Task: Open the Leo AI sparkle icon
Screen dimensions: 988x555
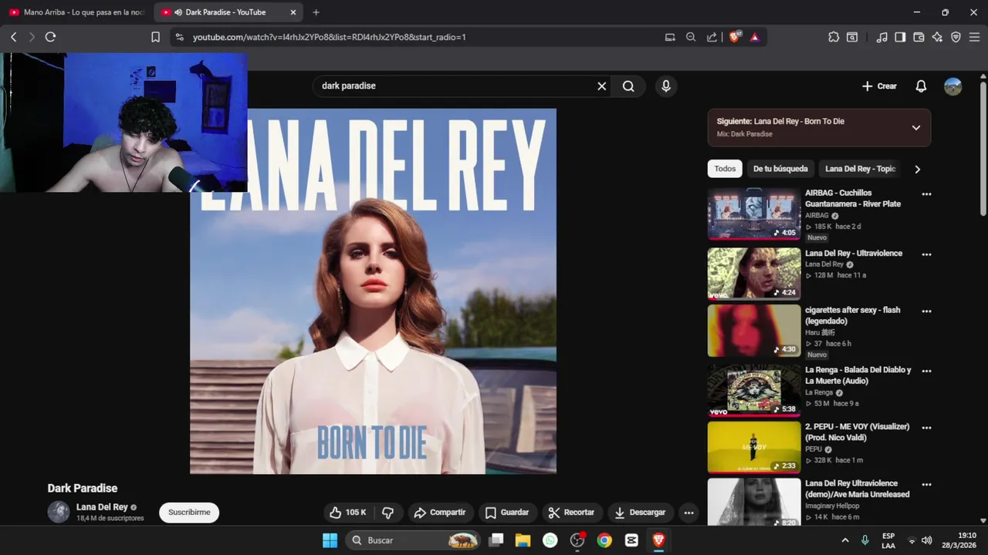Action: 937,37
